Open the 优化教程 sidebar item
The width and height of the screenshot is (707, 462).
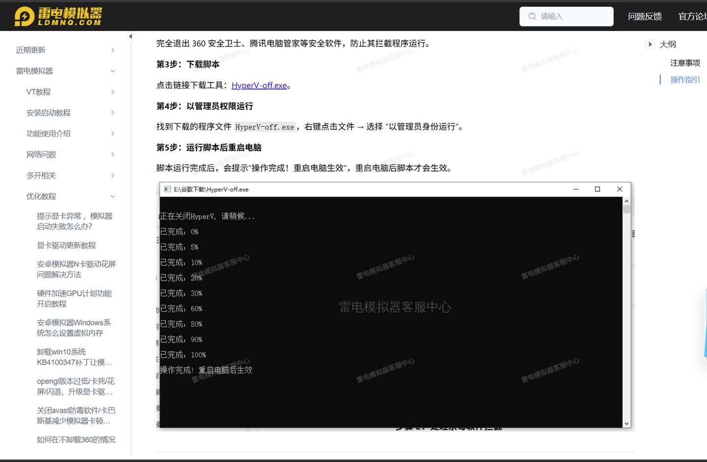click(x=41, y=196)
